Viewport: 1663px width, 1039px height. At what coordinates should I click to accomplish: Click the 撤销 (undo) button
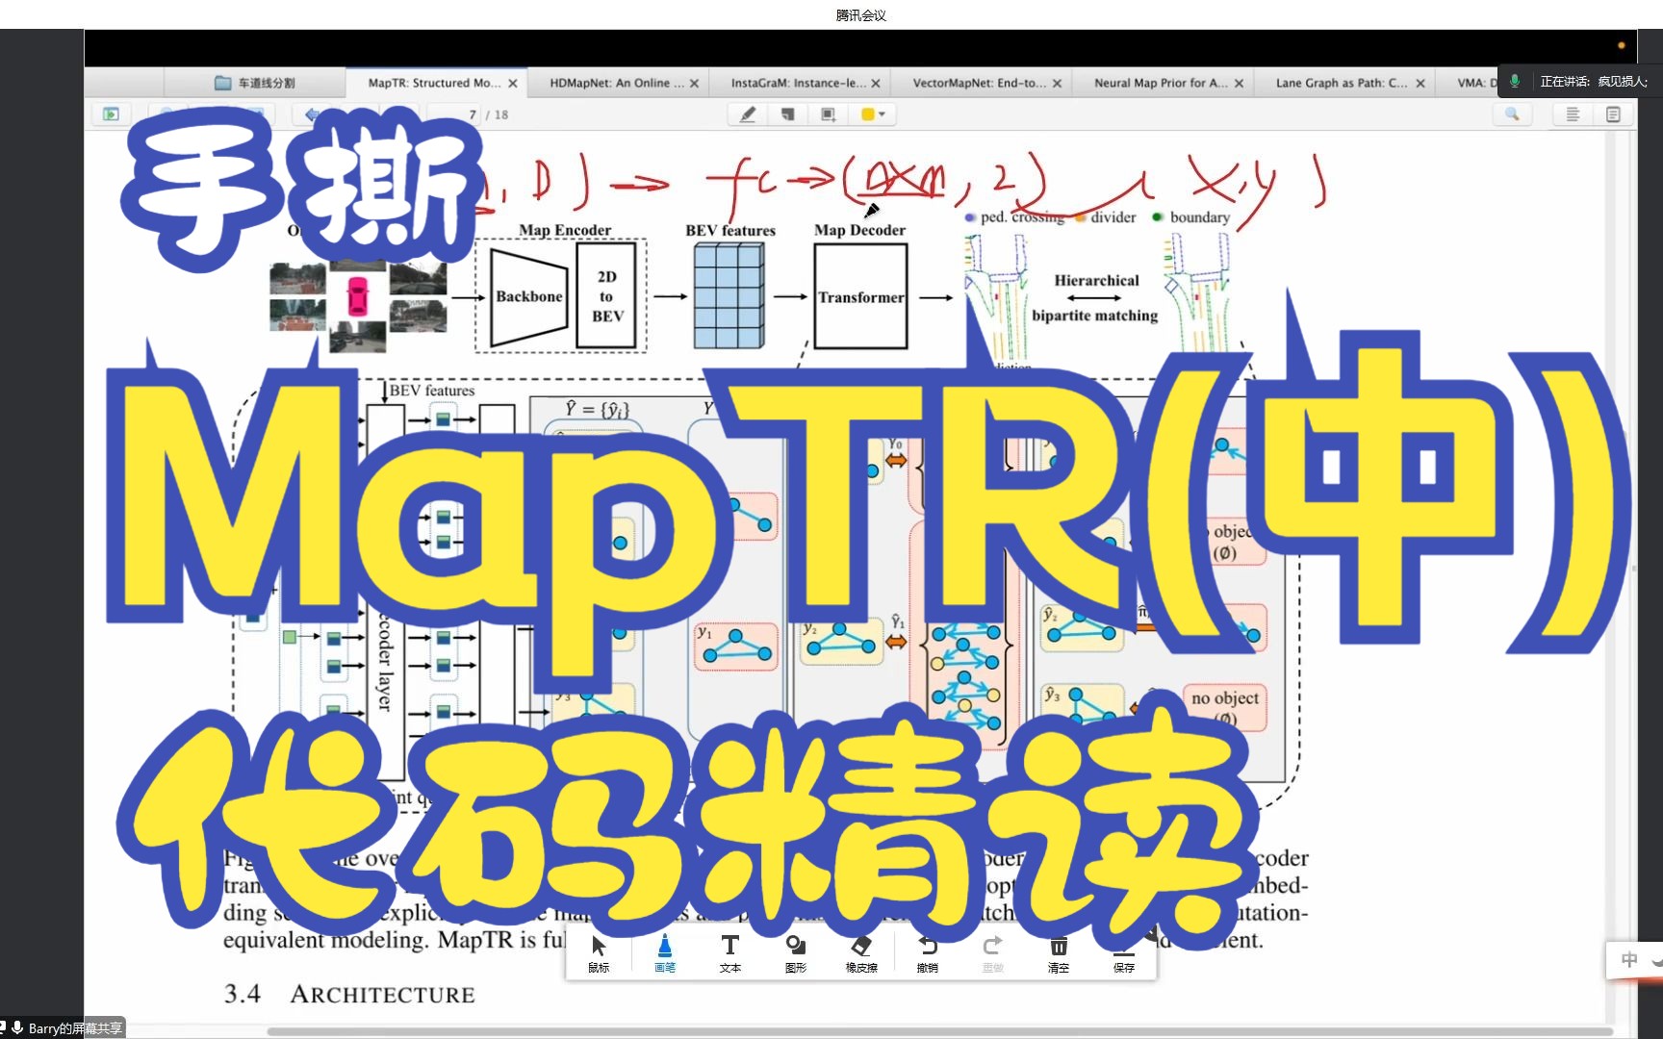click(928, 953)
